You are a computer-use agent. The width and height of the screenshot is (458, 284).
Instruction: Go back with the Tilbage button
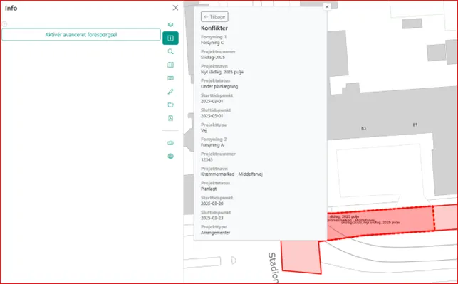click(214, 17)
